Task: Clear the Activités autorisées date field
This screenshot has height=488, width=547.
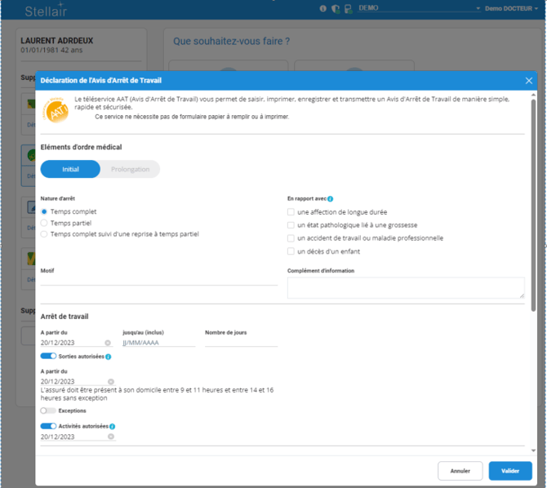Action: (111, 437)
